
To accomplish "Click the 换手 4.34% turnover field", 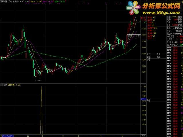I will (173, 28).
